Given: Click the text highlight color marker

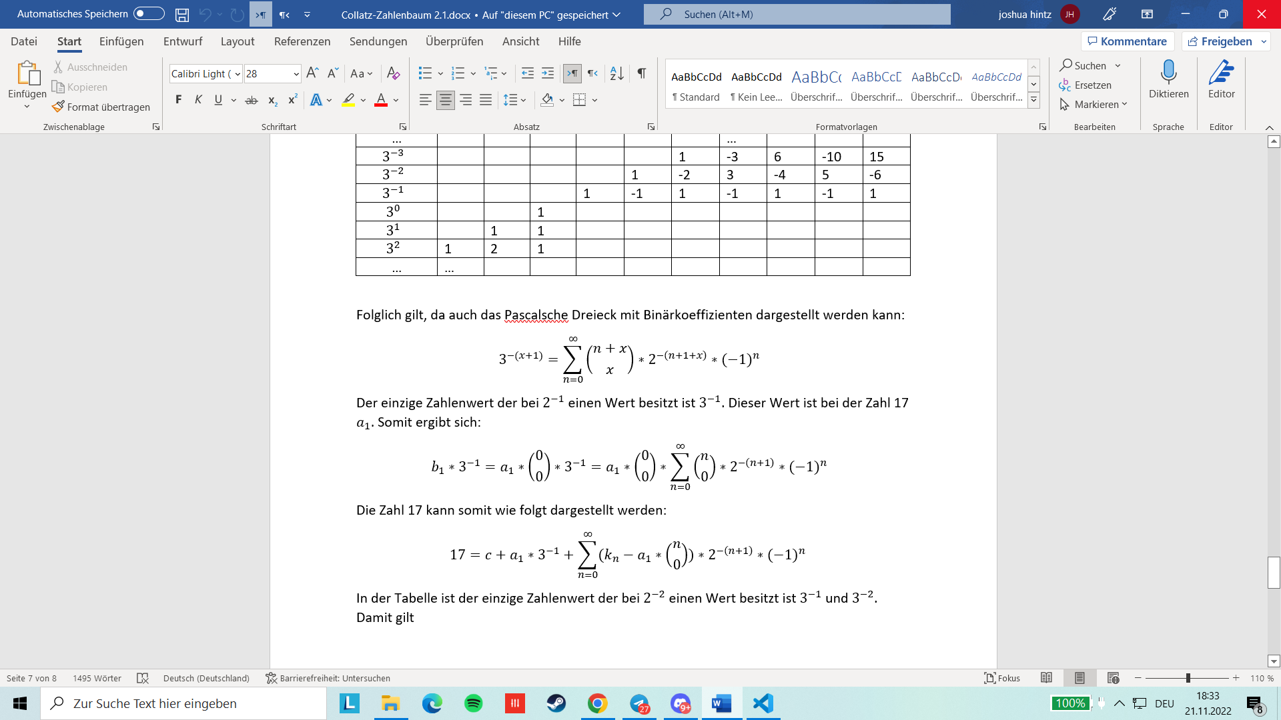Looking at the screenshot, I should 348,100.
